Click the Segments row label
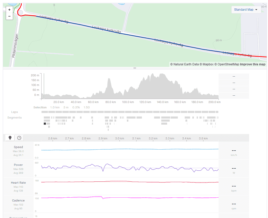Image resolution: width=268 pixels, height=218 pixels. pos(15,118)
